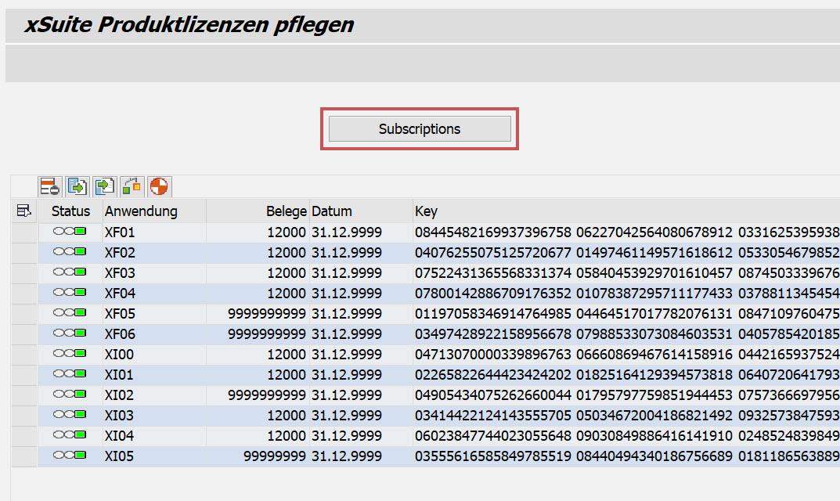Screen dimensions: 840x501
Task: Open the Subscriptions button
Action: pos(420,129)
